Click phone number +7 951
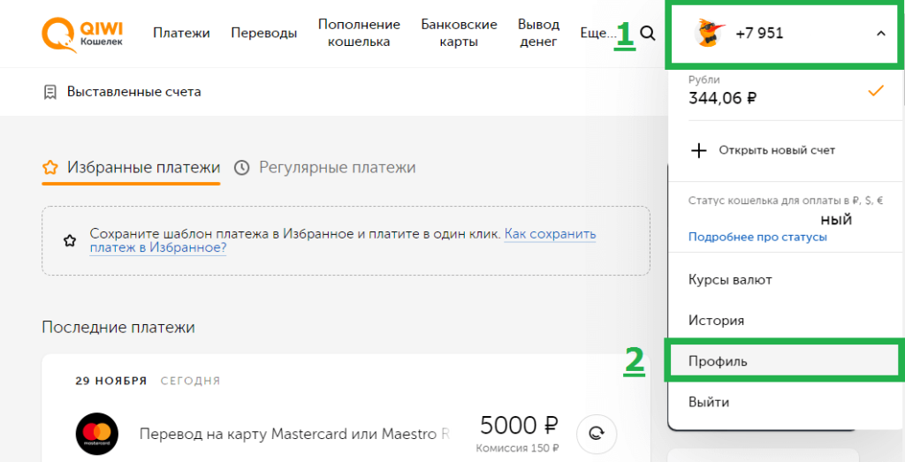This screenshot has width=905, height=462. [759, 34]
